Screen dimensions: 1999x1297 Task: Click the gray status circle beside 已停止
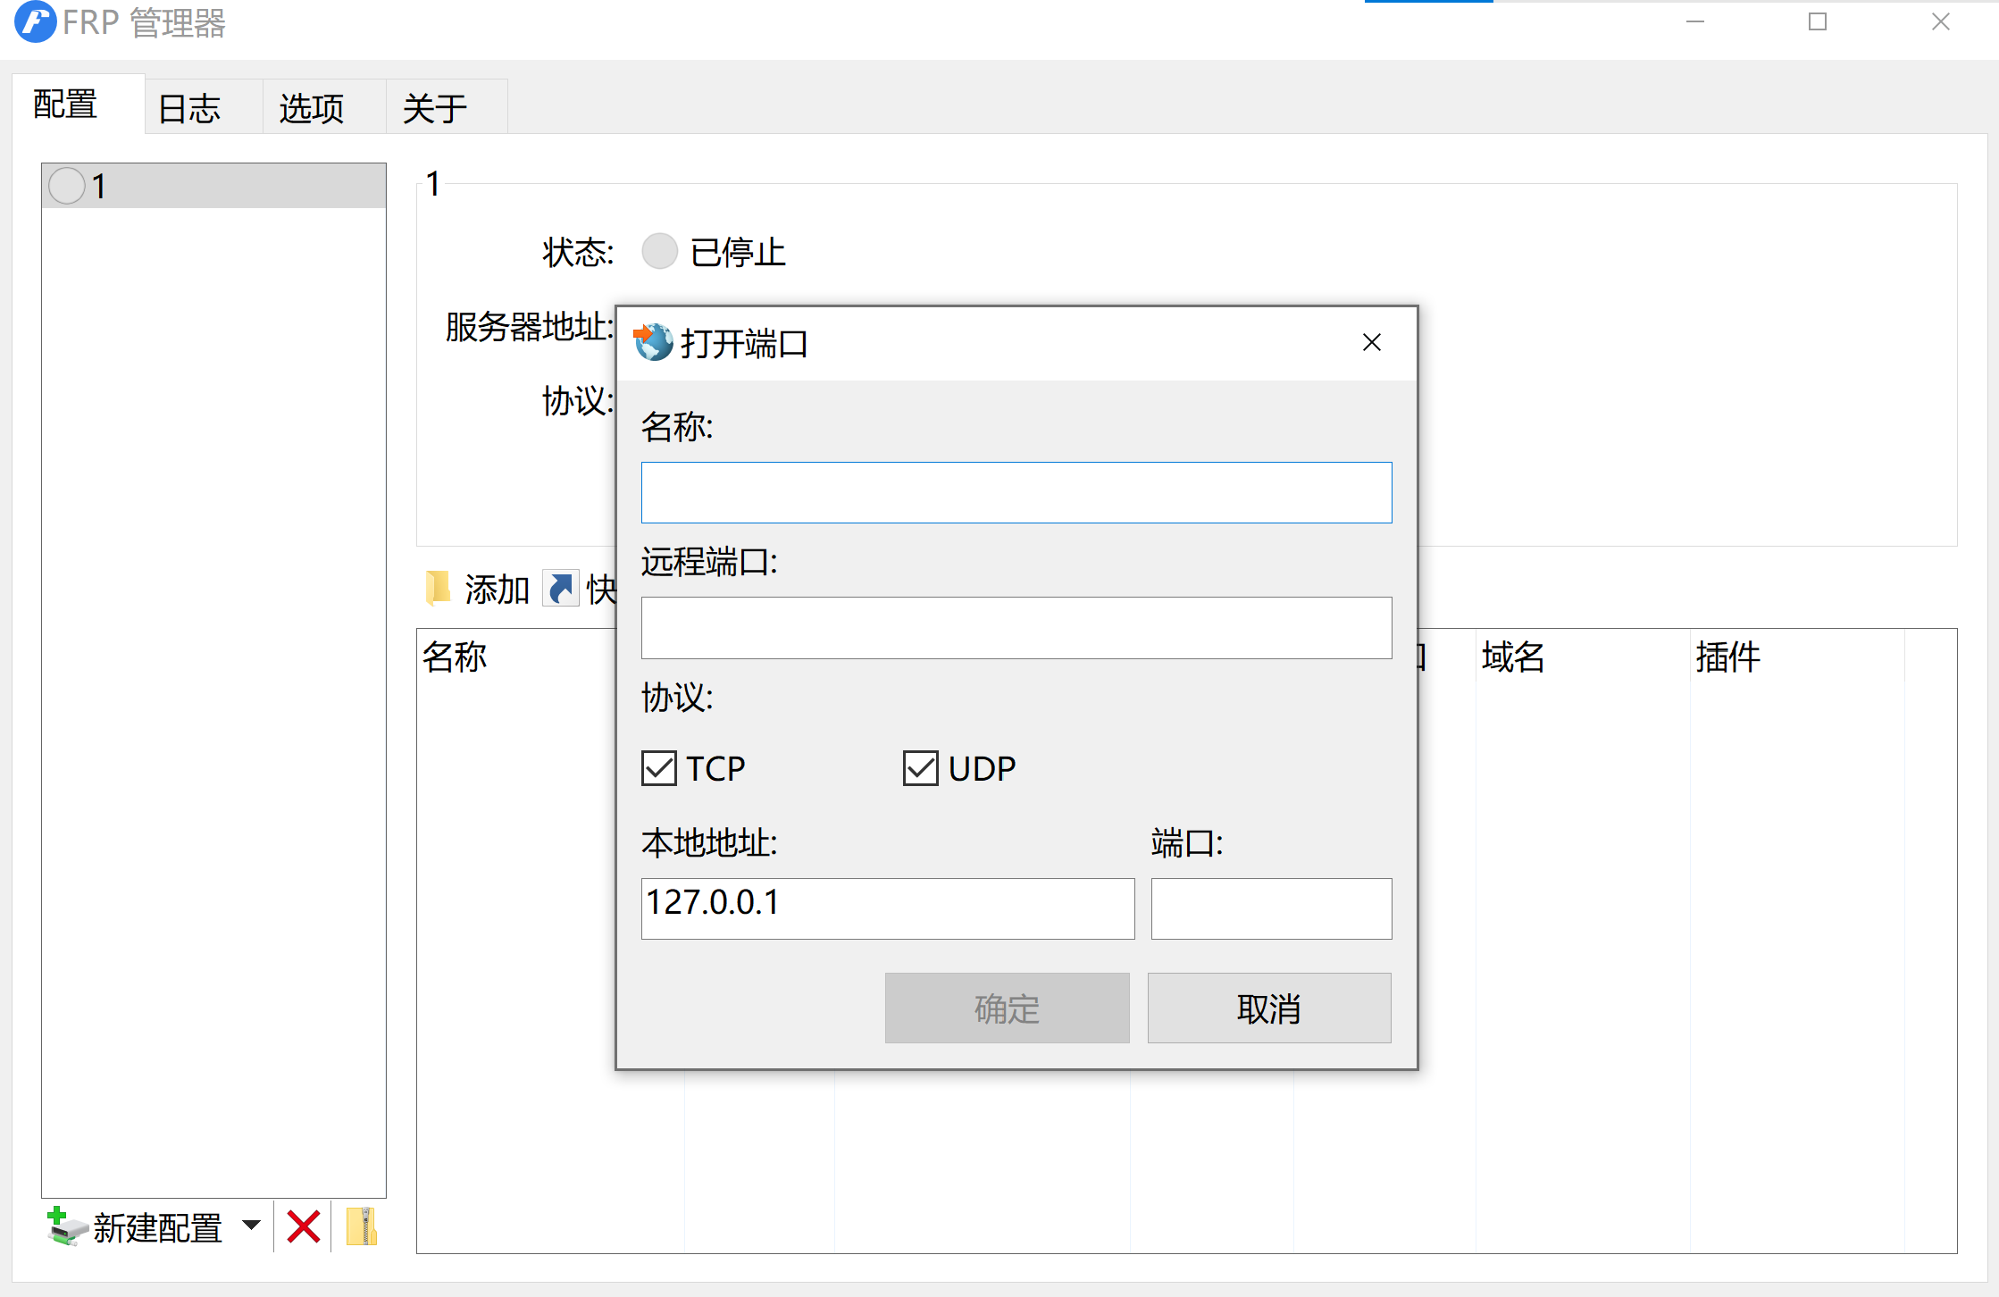[x=659, y=252]
